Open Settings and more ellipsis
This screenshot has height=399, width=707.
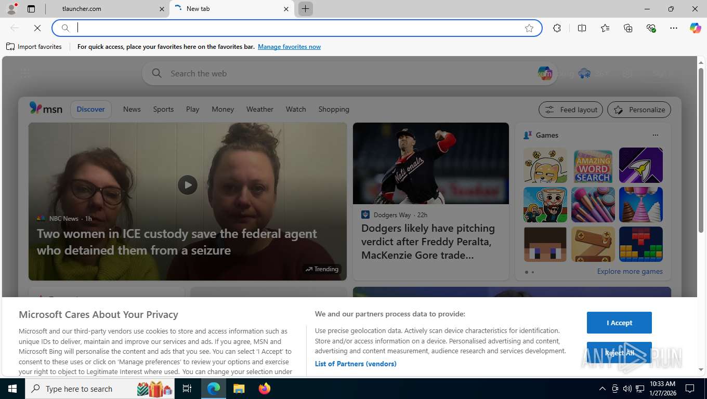coord(674,28)
